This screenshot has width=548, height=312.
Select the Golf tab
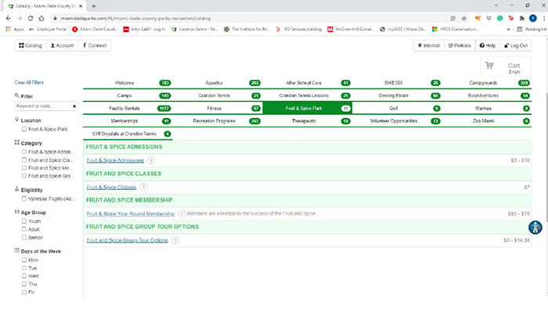(x=397, y=108)
